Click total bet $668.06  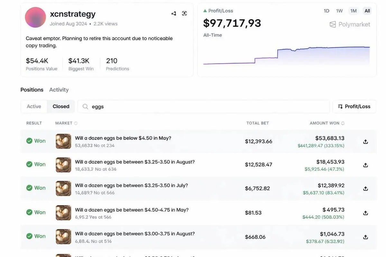coord(255,237)
